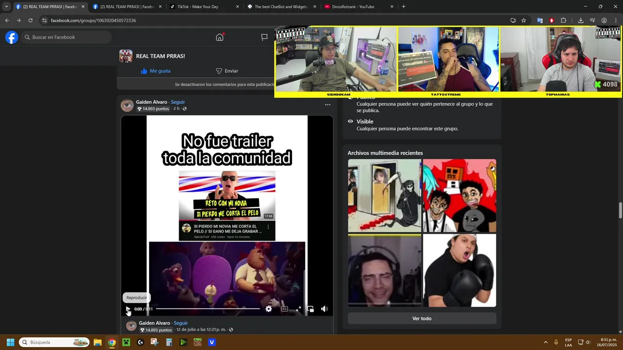Click the ESP LAA language indicator
Image resolution: width=623 pixels, height=350 pixels.
[568, 342]
